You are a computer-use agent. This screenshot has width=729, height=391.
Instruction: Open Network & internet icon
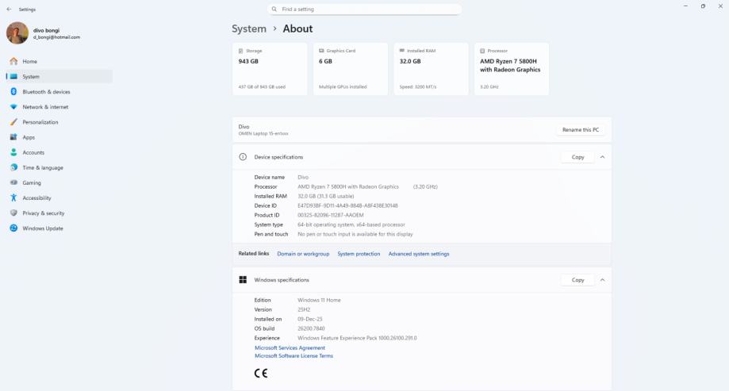pyautogui.click(x=13, y=107)
